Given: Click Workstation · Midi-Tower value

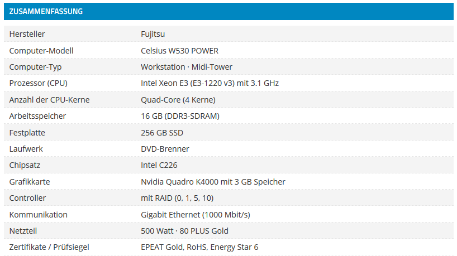Looking at the screenshot, I should (187, 67).
